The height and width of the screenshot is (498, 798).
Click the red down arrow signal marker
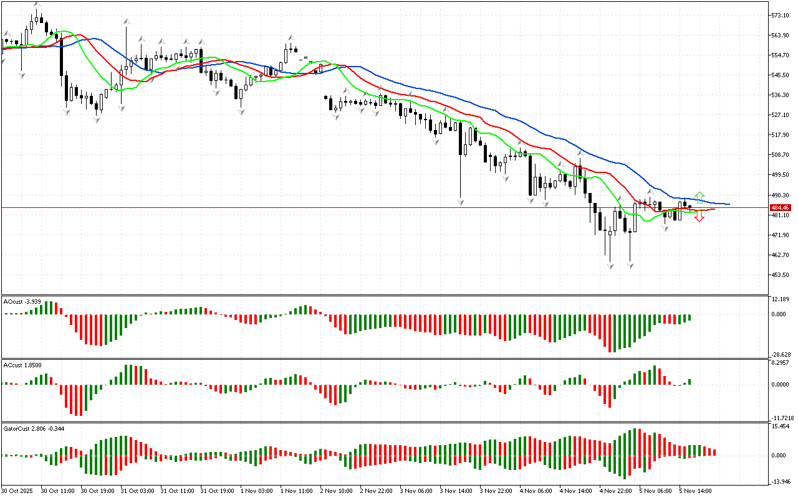pyautogui.click(x=699, y=216)
